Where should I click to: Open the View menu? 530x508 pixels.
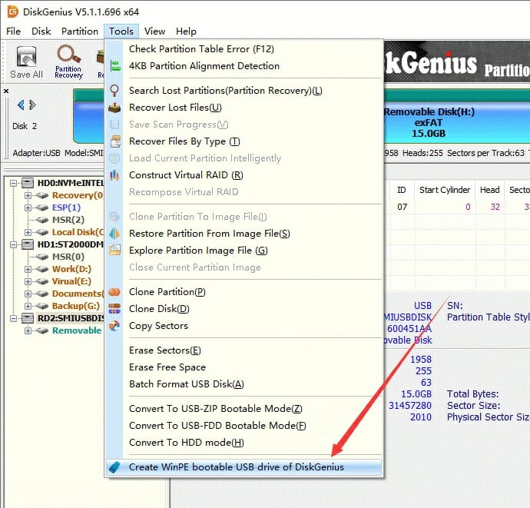tap(154, 32)
